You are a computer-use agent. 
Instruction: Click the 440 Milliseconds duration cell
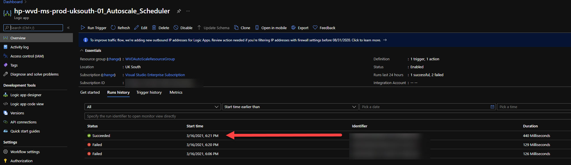[x=536, y=136]
